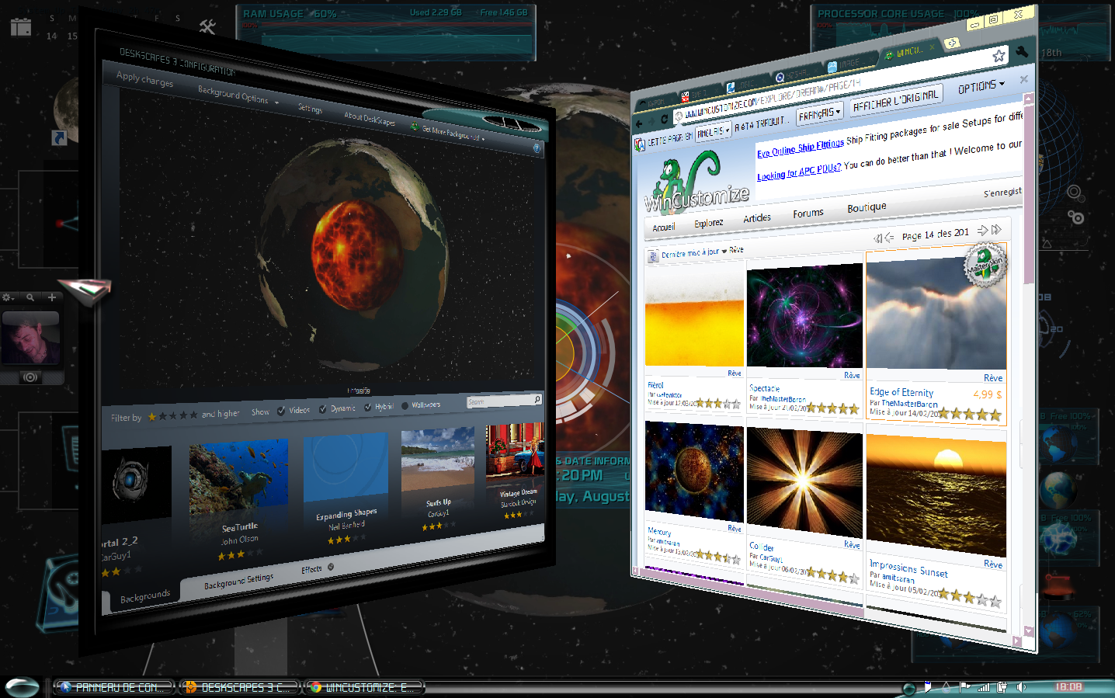Click the WinCustomize gecko logo
Viewport: 1115px width, 698px height.
point(696,182)
